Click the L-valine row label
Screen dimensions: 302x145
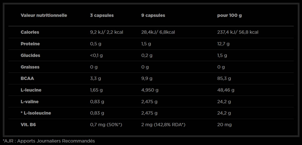tap(30, 102)
